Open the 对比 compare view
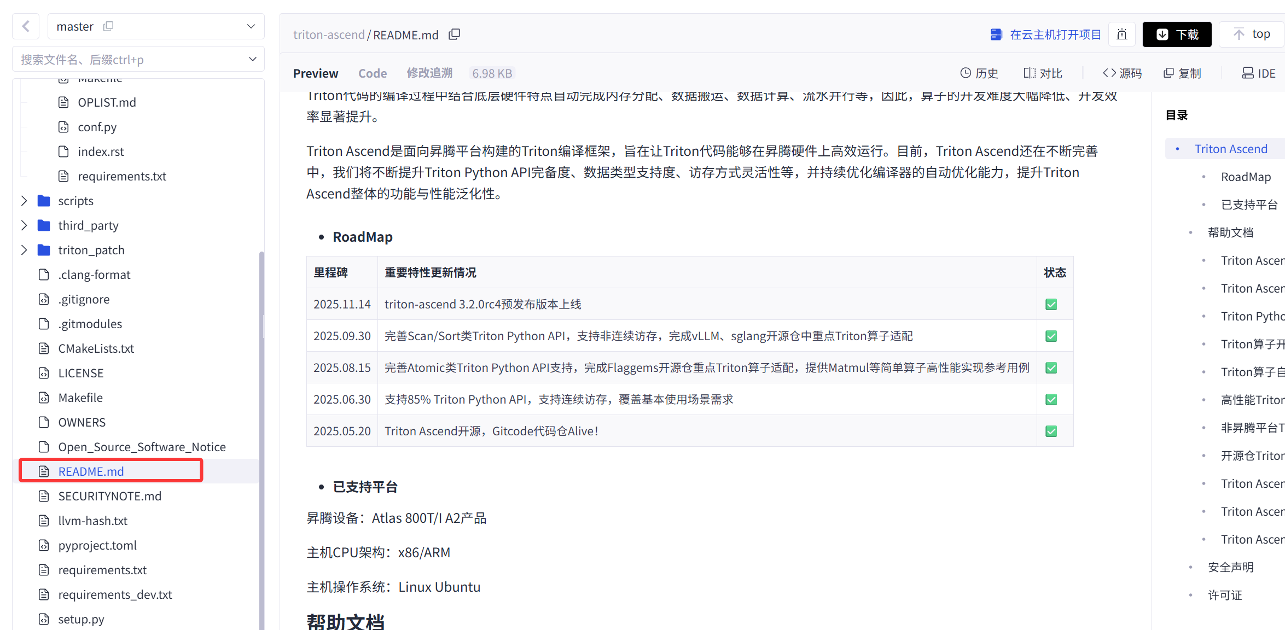This screenshot has height=630, width=1285. 1043,73
